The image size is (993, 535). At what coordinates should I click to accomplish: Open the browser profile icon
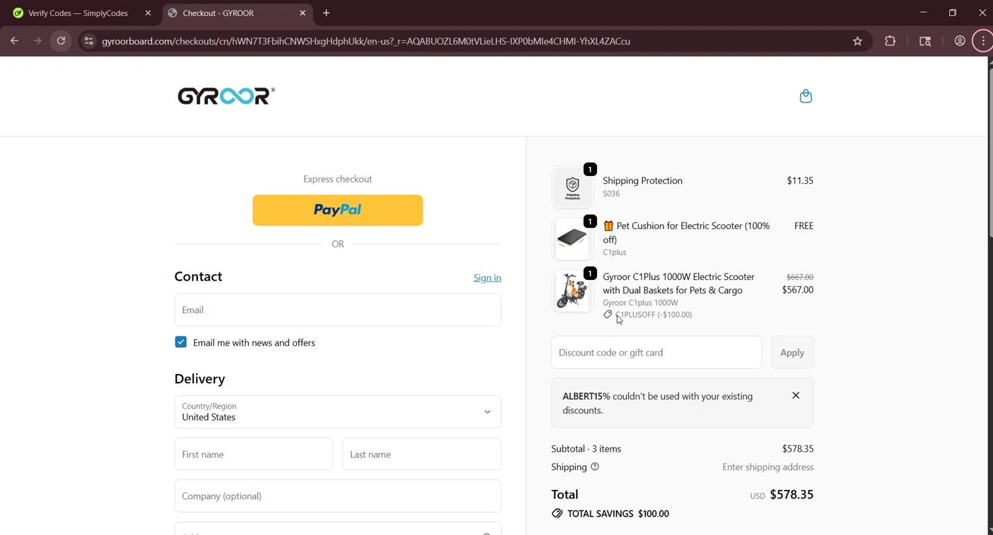[x=959, y=41]
